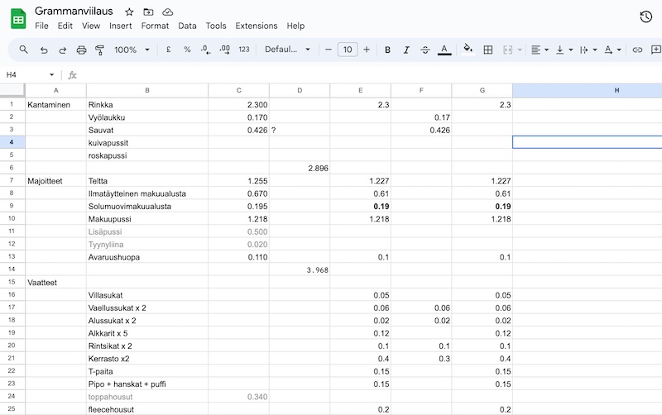662x415 pixels.
Task: Open the Extensions menu
Action: 257,26
